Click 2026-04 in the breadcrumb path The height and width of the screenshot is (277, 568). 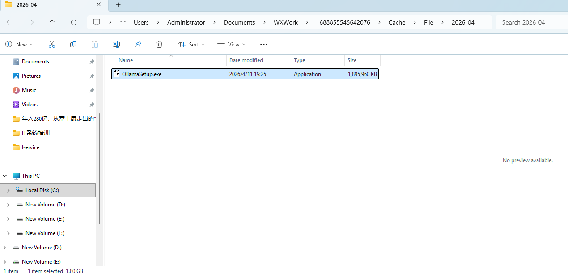tap(463, 22)
